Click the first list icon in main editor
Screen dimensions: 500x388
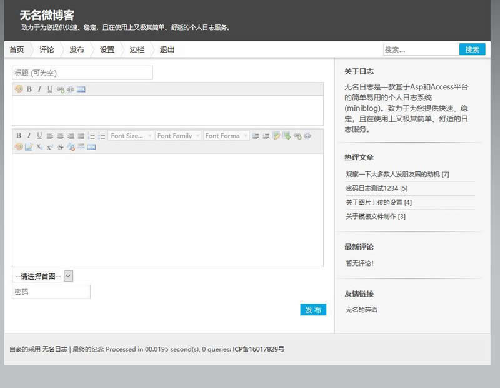click(91, 136)
